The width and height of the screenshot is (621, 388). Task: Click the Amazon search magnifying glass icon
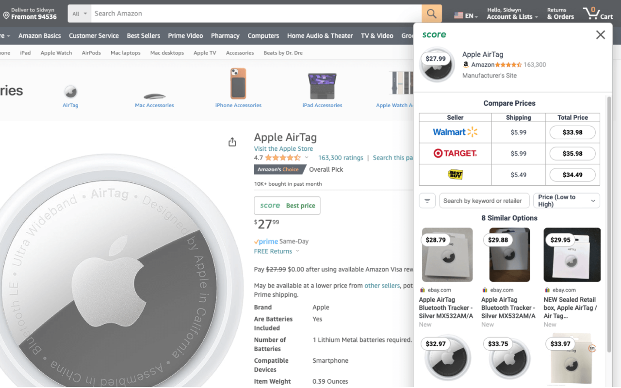(x=431, y=13)
